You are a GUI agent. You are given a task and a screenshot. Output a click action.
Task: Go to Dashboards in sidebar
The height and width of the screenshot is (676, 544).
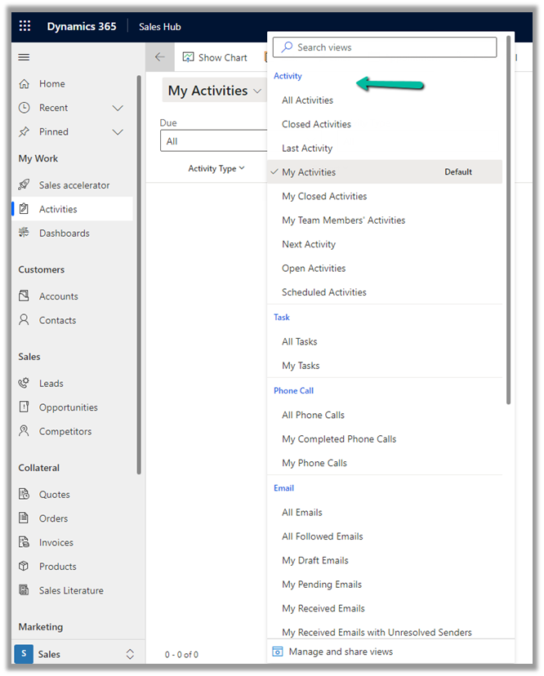click(64, 233)
